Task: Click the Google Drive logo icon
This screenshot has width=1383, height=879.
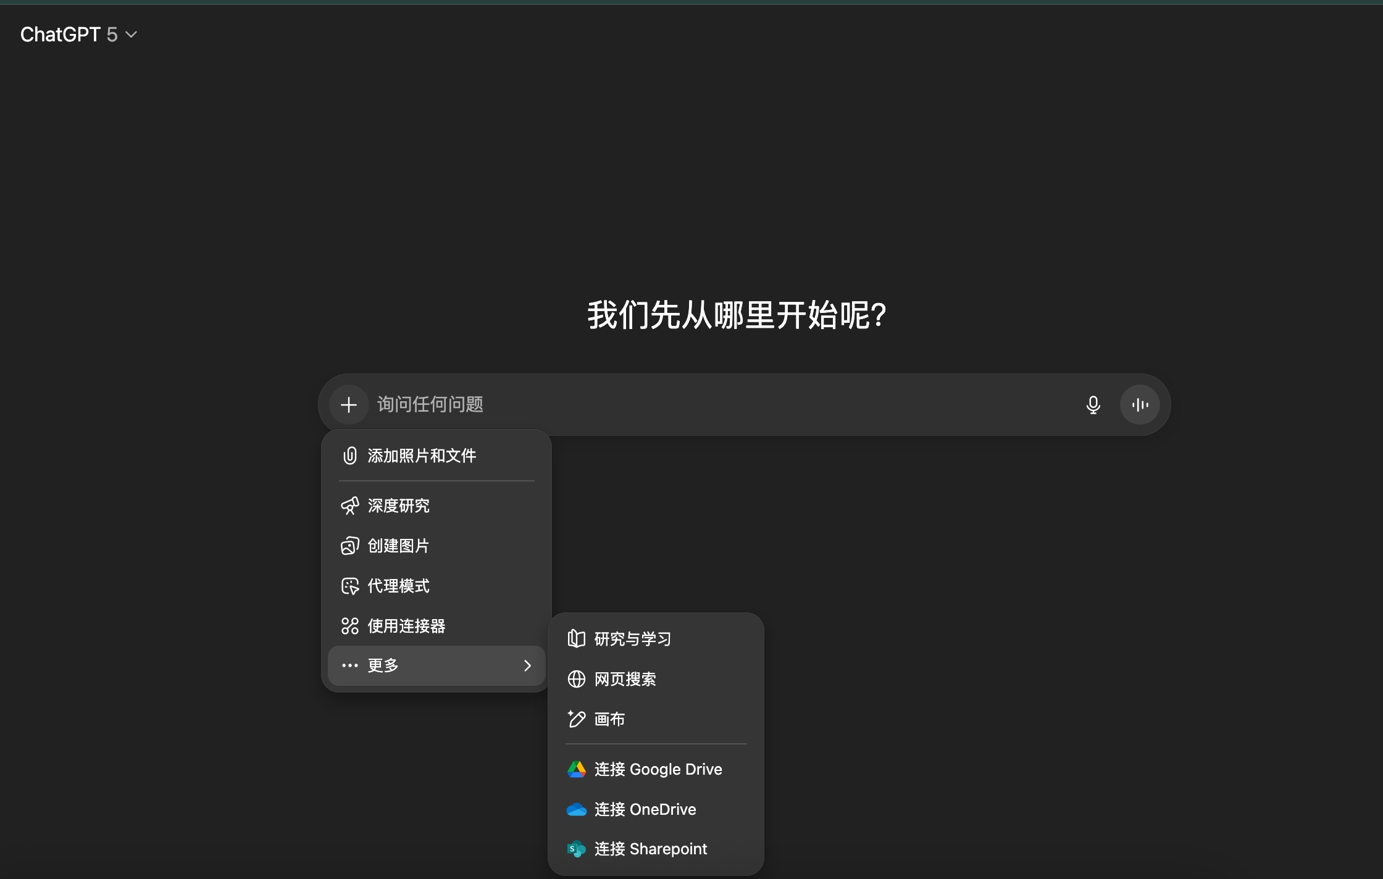Action: tap(576, 769)
